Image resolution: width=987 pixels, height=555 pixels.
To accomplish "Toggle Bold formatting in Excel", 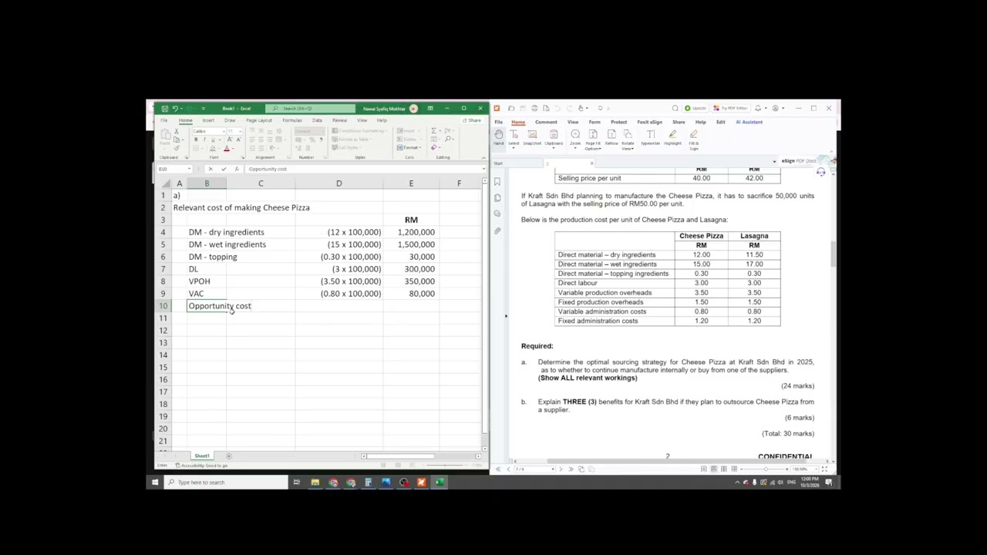I will click(x=196, y=140).
